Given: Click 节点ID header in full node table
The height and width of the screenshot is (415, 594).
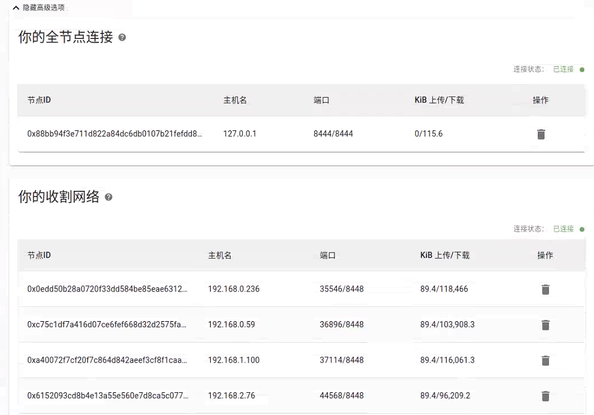Looking at the screenshot, I should click(39, 100).
